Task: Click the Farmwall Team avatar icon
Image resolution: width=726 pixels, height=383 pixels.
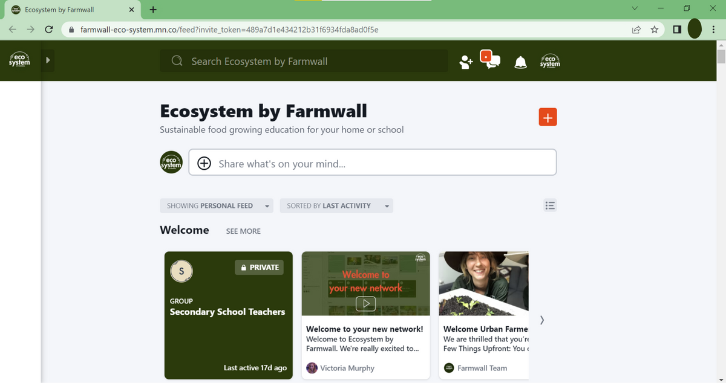Action: tap(449, 368)
